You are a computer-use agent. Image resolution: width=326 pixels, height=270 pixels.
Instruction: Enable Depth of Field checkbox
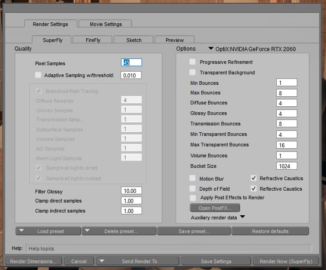tap(193, 189)
